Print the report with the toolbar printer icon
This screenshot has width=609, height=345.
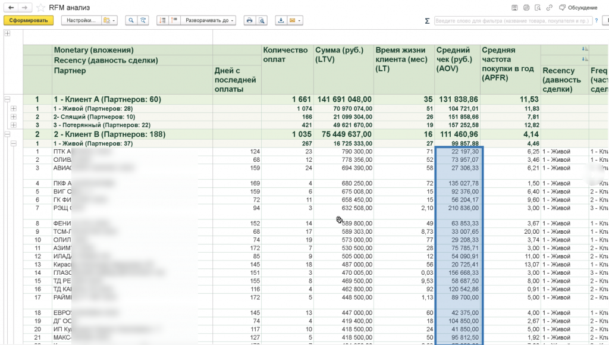(x=249, y=20)
